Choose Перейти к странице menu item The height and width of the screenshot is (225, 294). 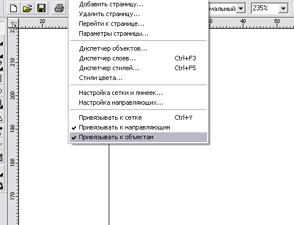point(139,24)
